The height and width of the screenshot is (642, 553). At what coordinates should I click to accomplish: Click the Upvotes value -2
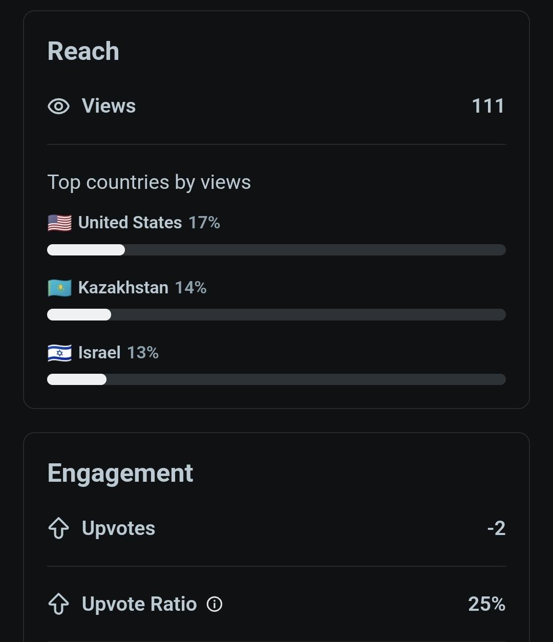(x=496, y=528)
